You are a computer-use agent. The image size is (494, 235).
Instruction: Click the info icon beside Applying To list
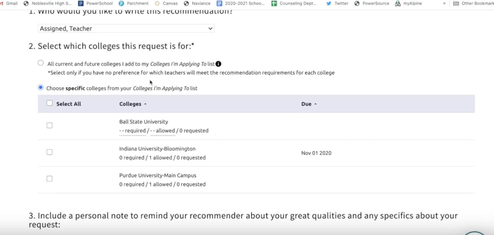click(x=218, y=64)
